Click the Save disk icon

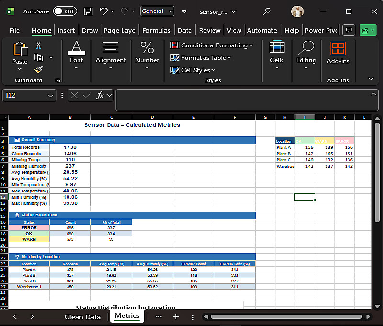click(x=88, y=11)
